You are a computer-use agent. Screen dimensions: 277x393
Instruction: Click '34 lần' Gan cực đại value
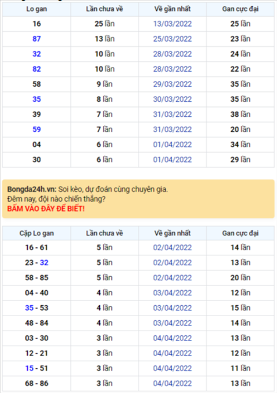(240, 144)
